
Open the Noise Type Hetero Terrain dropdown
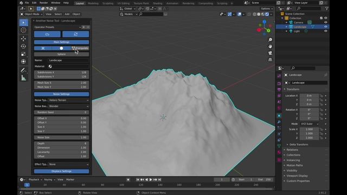tap(69, 100)
